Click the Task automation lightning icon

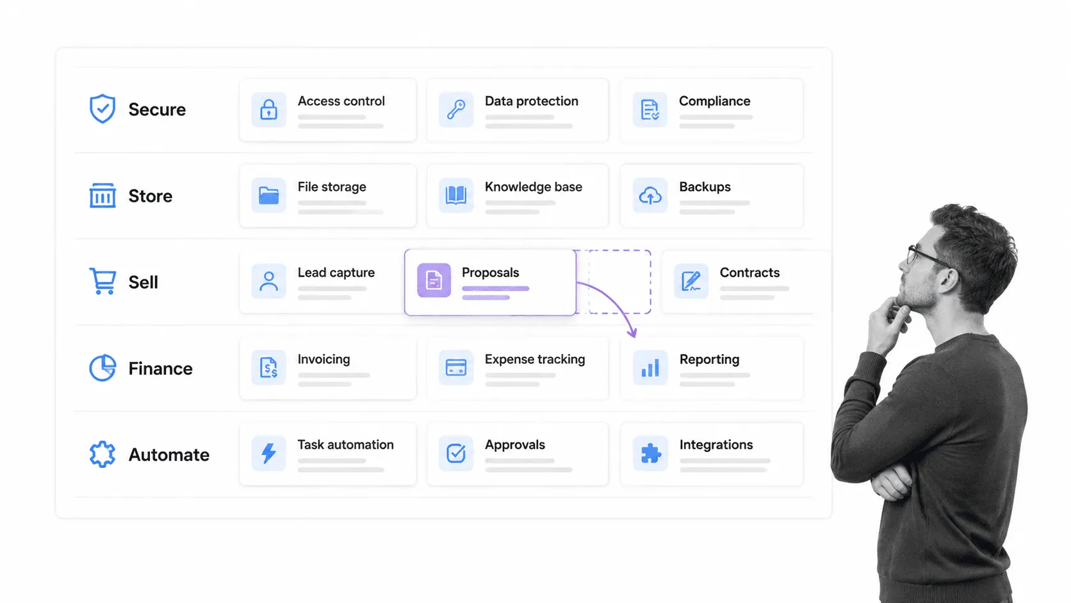(269, 454)
